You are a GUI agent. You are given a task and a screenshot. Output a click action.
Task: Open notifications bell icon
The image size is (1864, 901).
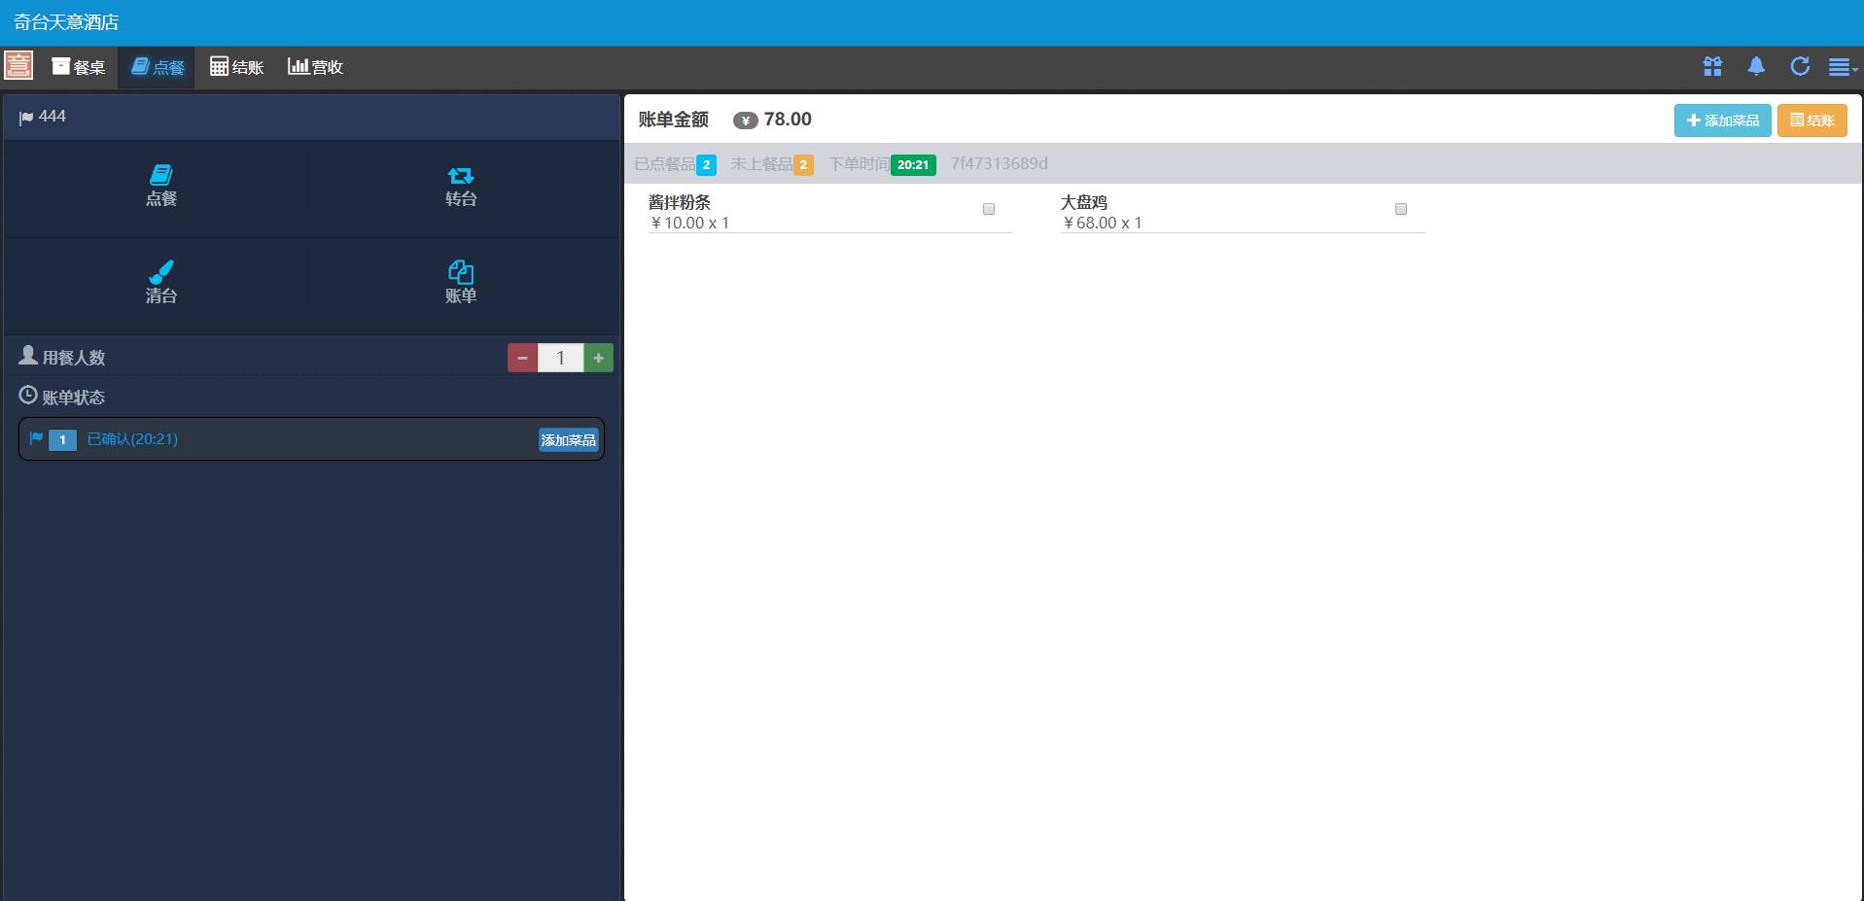1756,66
